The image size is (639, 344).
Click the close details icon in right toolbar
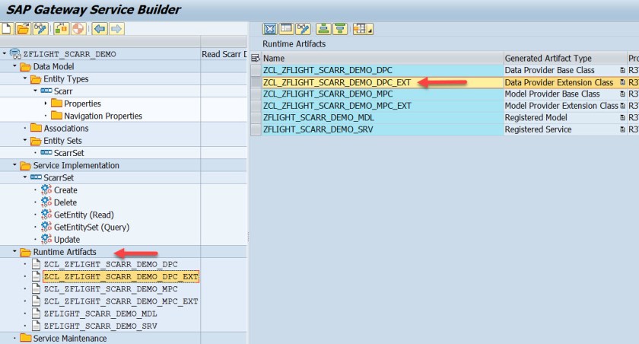[x=270, y=29]
